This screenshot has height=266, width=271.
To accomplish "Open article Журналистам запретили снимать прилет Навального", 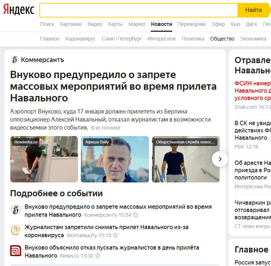I will point(106,231).
